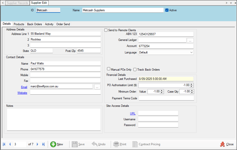The height and width of the screenshot is (150, 237).
Task: Increase the PO Authorisation Limit value
Action: tap(192, 84)
